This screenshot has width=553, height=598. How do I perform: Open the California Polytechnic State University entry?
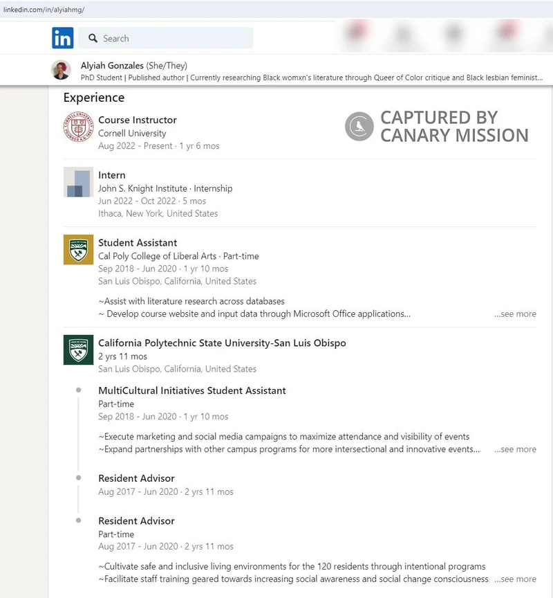(223, 343)
